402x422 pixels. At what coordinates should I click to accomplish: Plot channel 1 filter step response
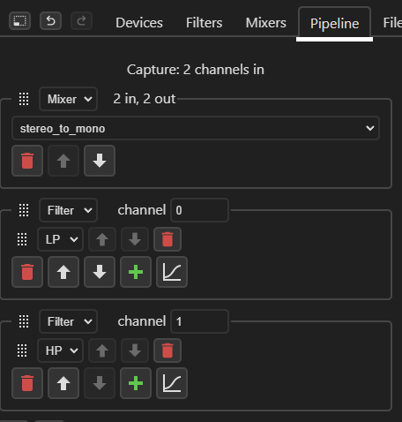(172, 383)
